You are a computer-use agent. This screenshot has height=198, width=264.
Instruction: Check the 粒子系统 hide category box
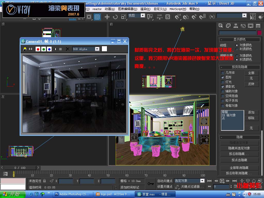point(222,101)
